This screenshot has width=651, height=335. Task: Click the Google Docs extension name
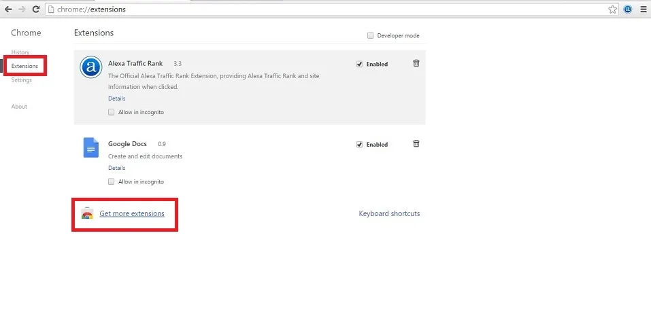(127, 144)
